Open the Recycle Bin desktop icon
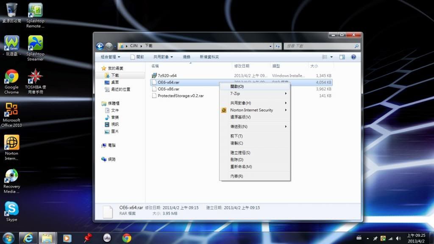 pos(11,13)
